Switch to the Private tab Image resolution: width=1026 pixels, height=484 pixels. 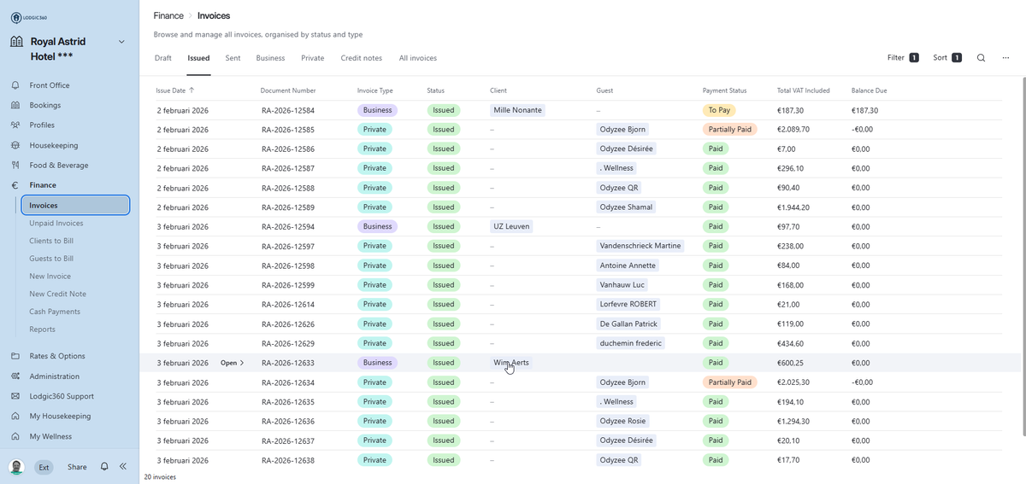[x=313, y=58]
